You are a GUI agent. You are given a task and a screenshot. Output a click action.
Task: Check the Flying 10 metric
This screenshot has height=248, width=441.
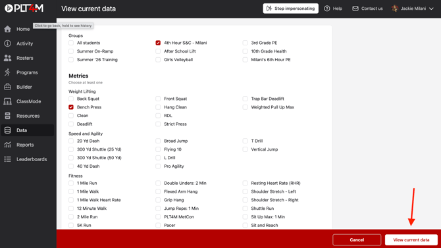pos(158,149)
